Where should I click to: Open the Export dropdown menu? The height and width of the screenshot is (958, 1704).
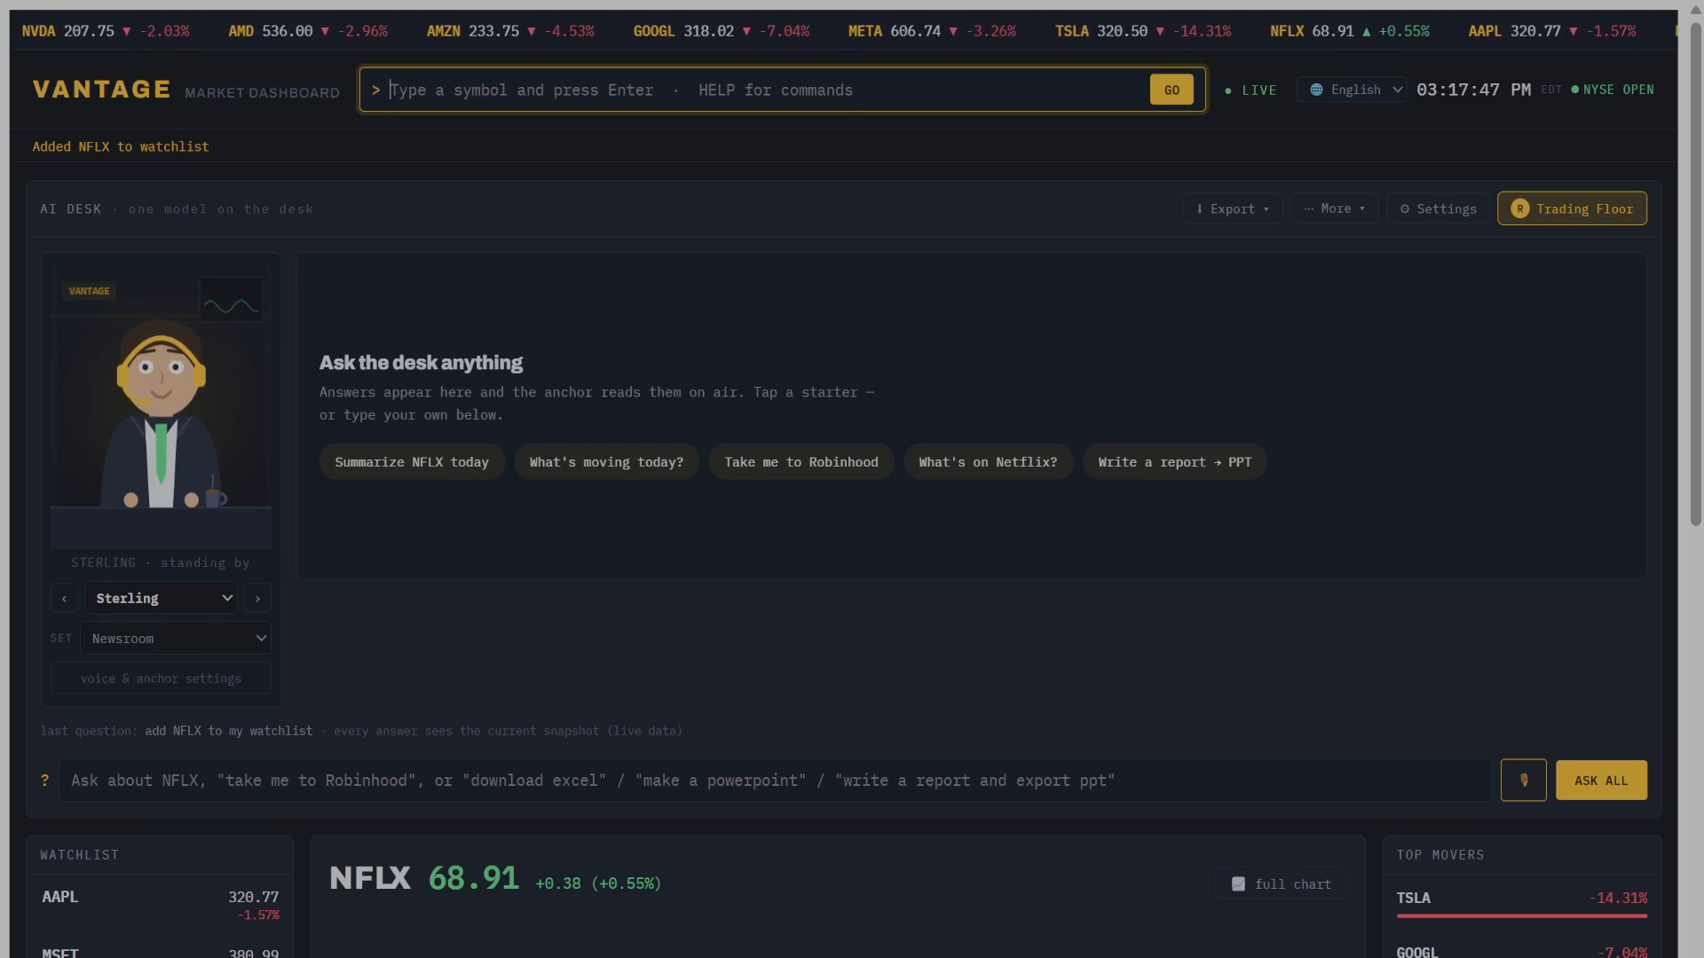click(x=1232, y=208)
